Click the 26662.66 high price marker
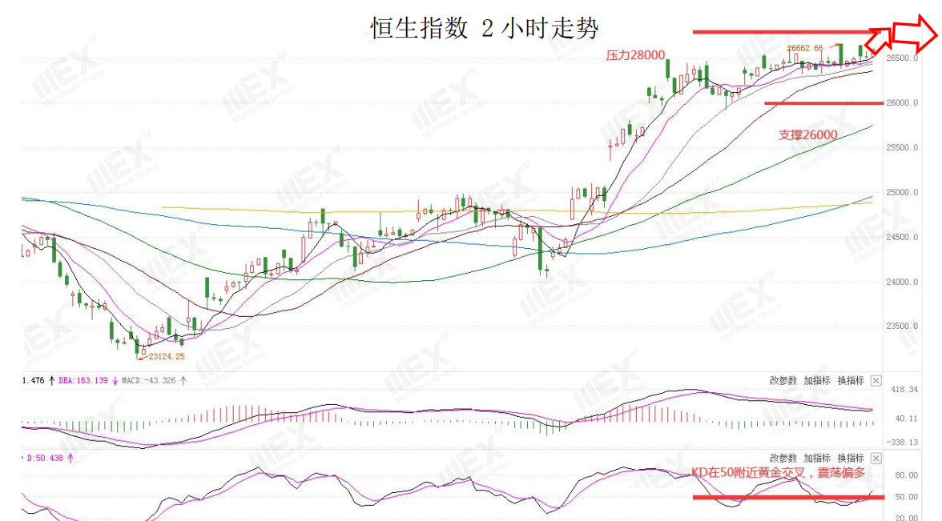Screen dimensions: 942x521 (x=805, y=48)
